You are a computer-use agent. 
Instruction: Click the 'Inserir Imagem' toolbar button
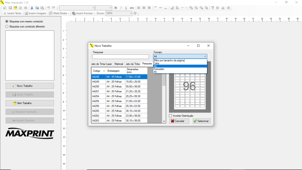(35, 13)
